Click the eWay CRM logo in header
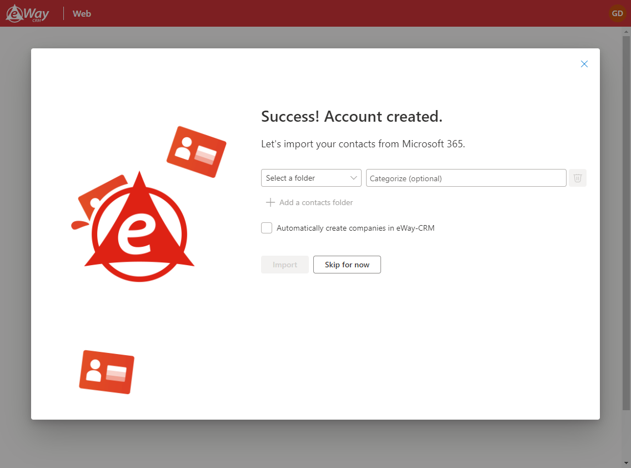 click(x=27, y=13)
